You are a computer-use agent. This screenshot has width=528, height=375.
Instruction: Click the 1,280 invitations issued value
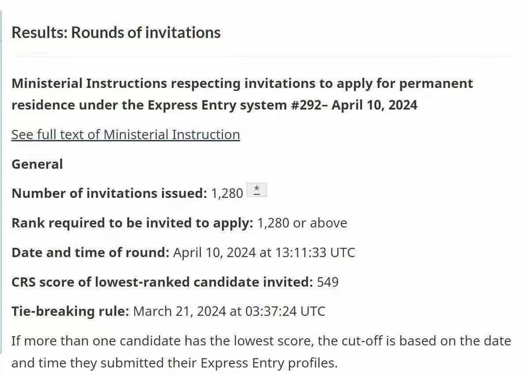[227, 194]
